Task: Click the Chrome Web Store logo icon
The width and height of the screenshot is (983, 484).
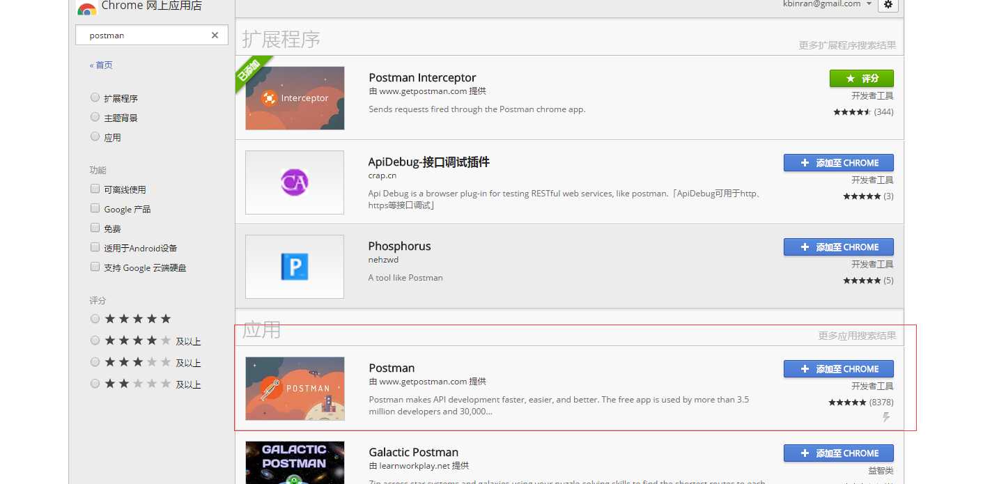Action: 86,8
